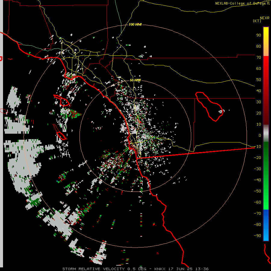This screenshot has width=271, height=271.
Task: Pick the gray zero-velocity band on the color bar
Action: [x=266, y=133]
